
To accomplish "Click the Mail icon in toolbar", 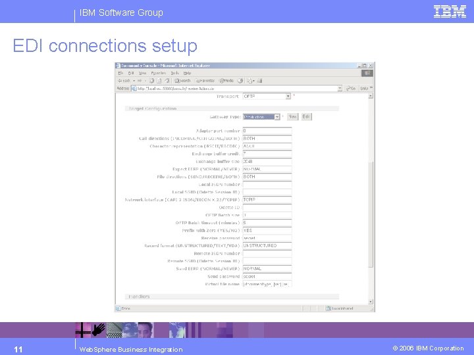I will click(250, 81).
